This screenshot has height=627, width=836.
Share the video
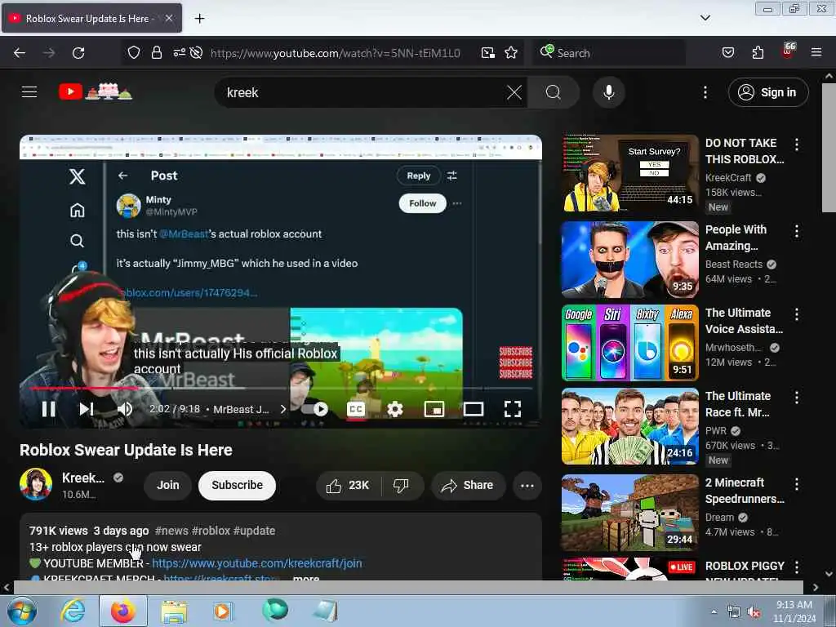[x=468, y=485]
